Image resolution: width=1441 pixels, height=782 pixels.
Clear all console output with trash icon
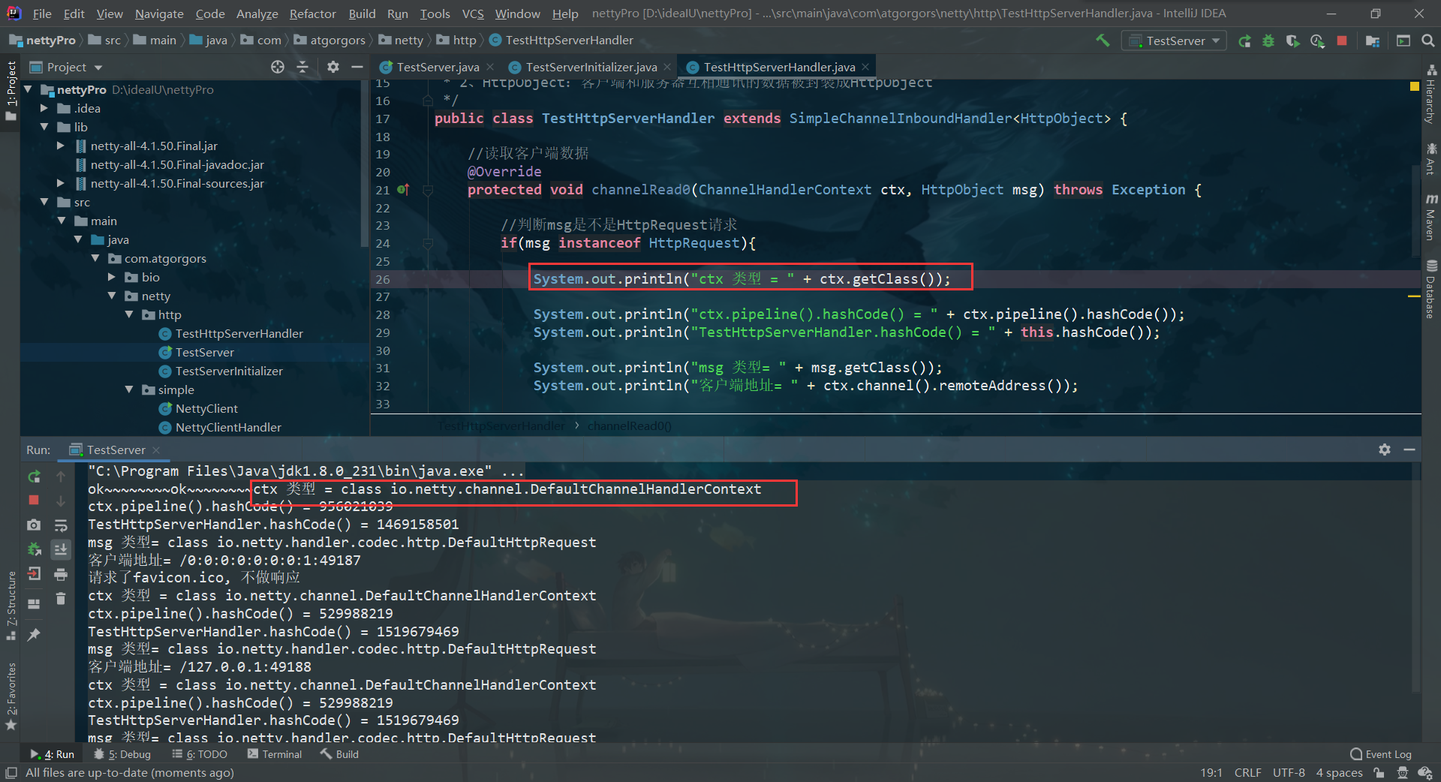pyautogui.click(x=61, y=598)
